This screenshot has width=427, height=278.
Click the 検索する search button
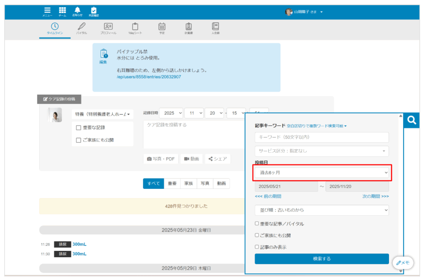pos(321,258)
